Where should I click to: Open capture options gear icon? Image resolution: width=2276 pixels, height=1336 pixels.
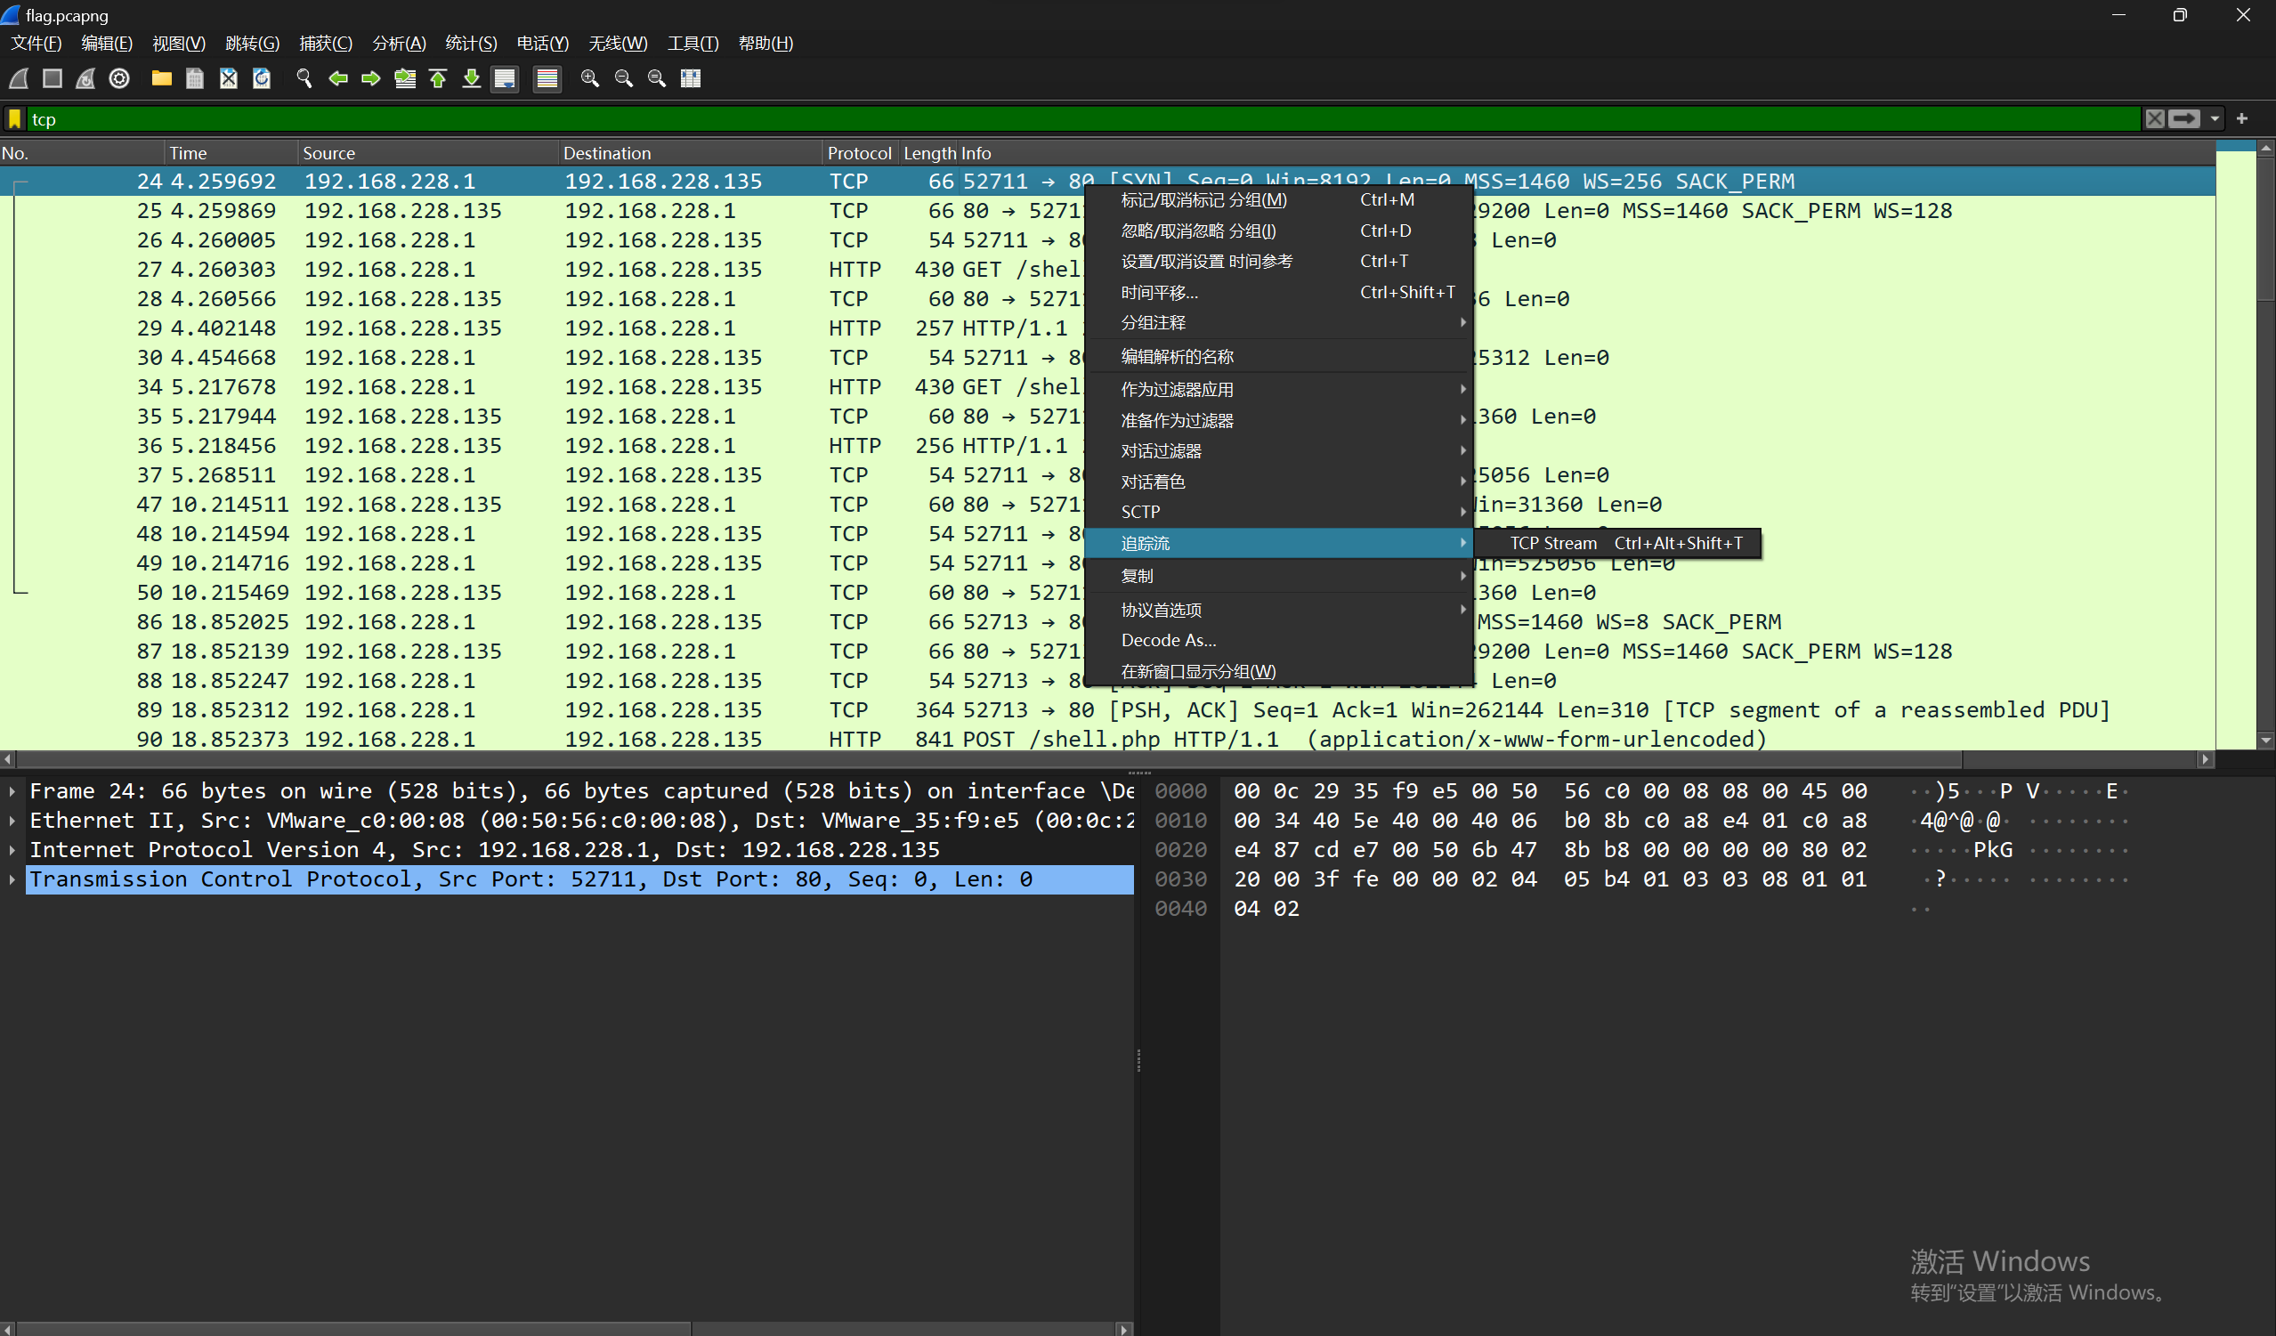pyautogui.click(x=119, y=78)
